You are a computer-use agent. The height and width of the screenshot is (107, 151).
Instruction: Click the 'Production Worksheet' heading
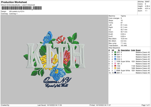point(14,2)
